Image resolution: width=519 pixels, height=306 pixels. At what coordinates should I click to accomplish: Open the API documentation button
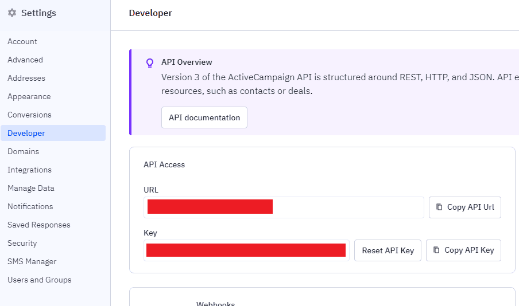204,117
